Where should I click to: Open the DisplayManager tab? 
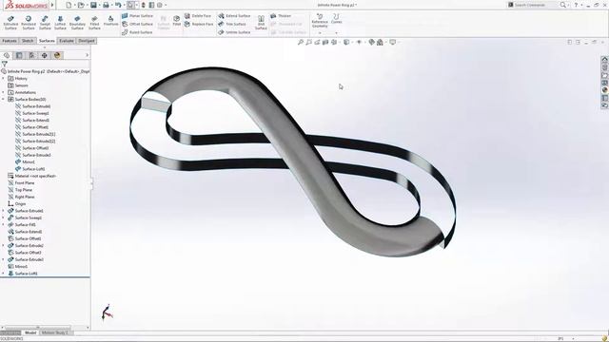pyautogui.click(x=57, y=55)
